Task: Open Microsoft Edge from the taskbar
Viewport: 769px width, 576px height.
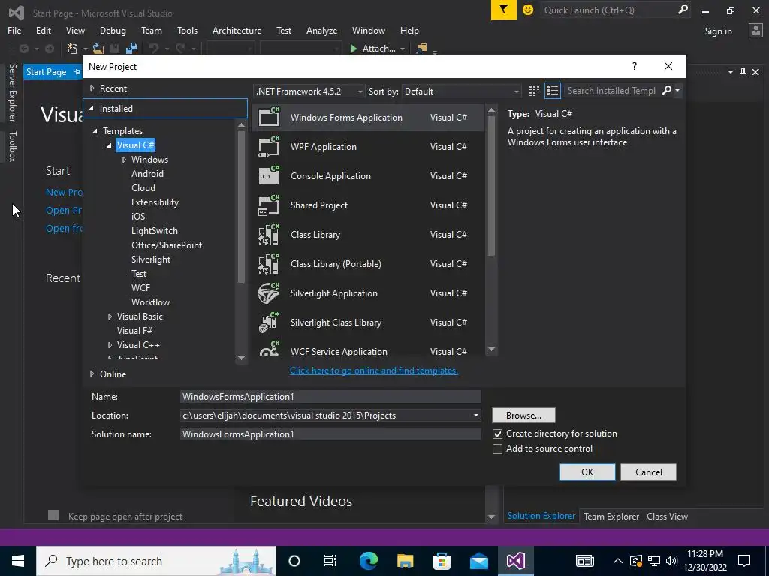Action: tap(368, 561)
